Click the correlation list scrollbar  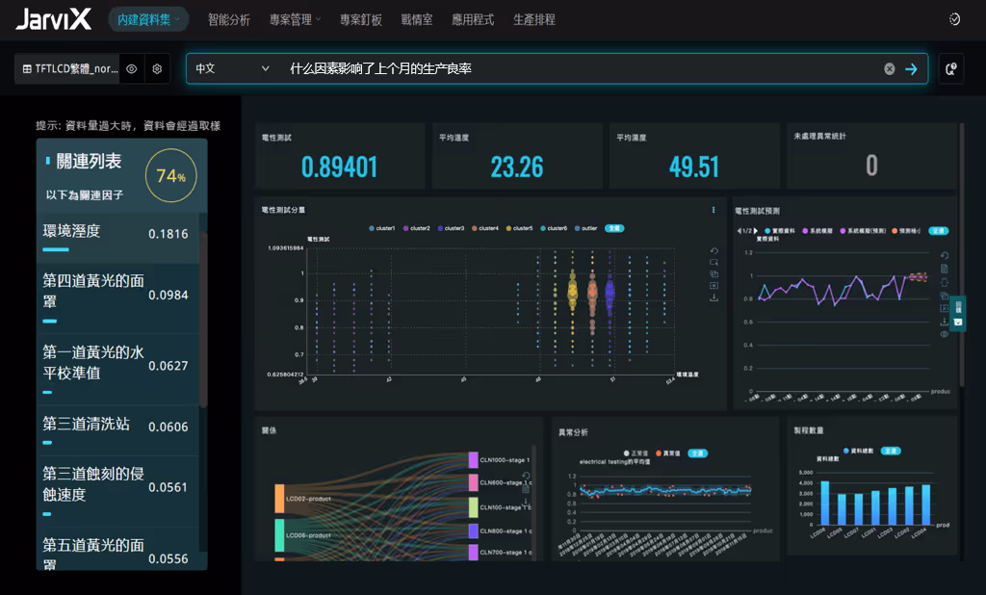coord(203,318)
